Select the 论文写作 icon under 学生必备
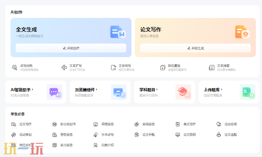 tap(14, 124)
